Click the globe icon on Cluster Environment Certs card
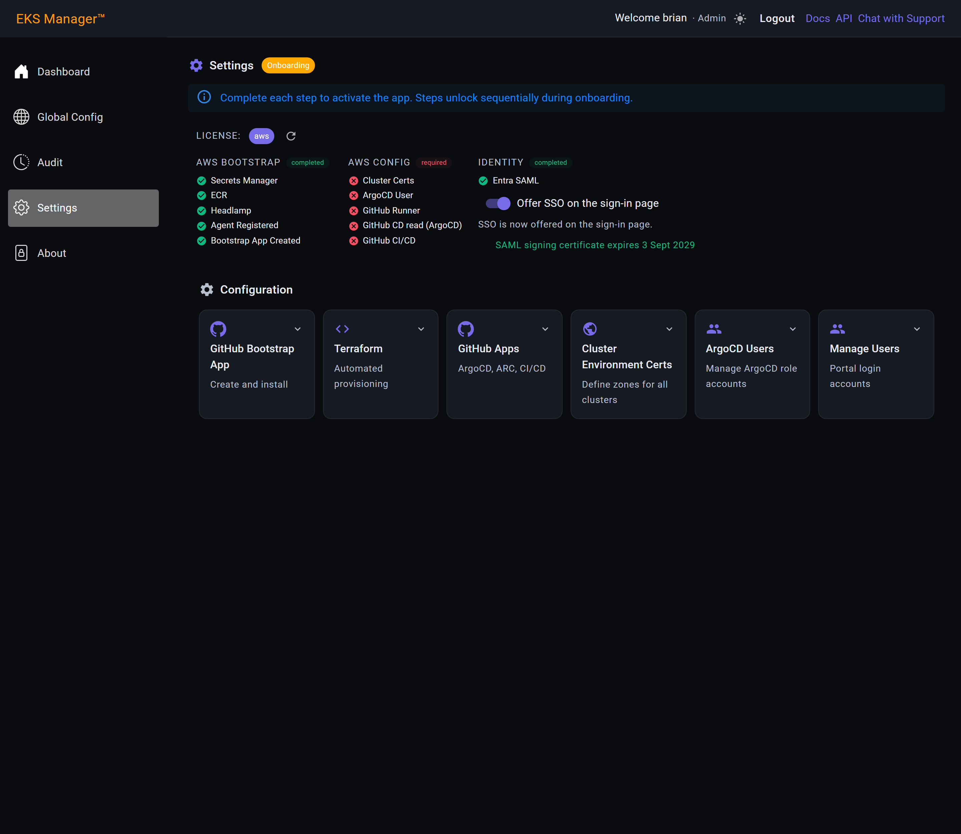Image resolution: width=961 pixels, height=834 pixels. click(590, 329)
